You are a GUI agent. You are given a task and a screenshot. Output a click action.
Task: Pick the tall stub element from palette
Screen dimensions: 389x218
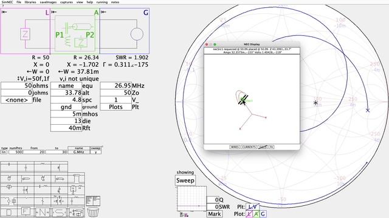pyautogui.click(x=76, y=178)
